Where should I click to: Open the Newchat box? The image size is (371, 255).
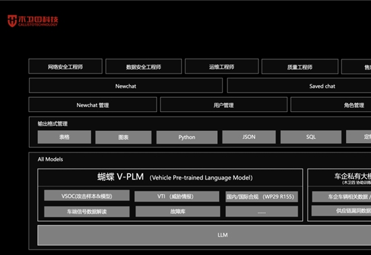125,86
